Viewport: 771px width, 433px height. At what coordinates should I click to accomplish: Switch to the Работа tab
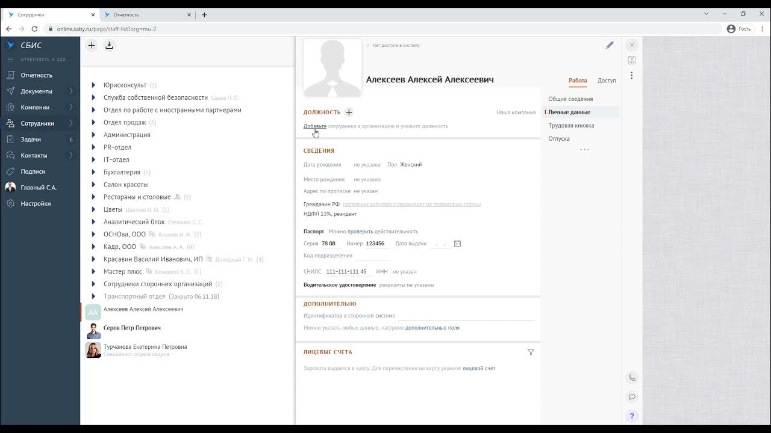click(x=578, y=81)
